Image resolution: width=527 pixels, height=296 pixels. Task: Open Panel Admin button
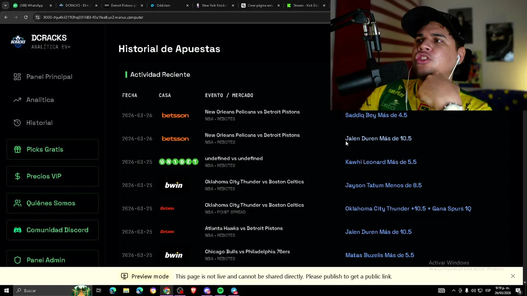click(52, 260)
